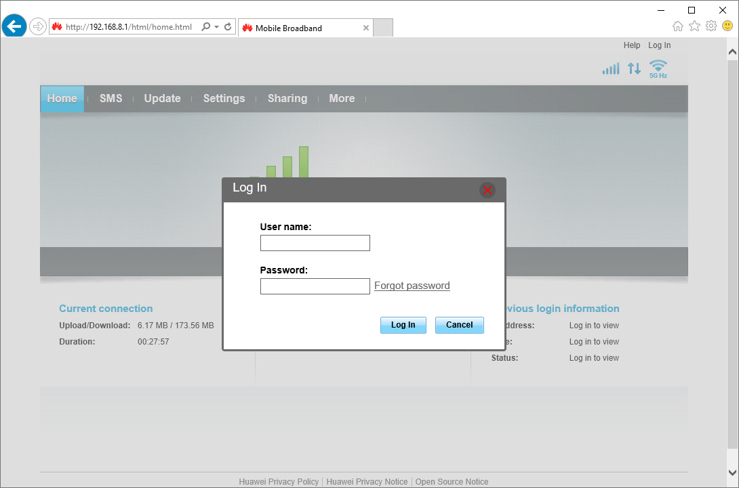Open the browser home icon
The width and height of the screenshot is (739, 488).
[x=677, y=26]
